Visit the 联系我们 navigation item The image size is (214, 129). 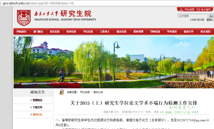tap(205, 32)
